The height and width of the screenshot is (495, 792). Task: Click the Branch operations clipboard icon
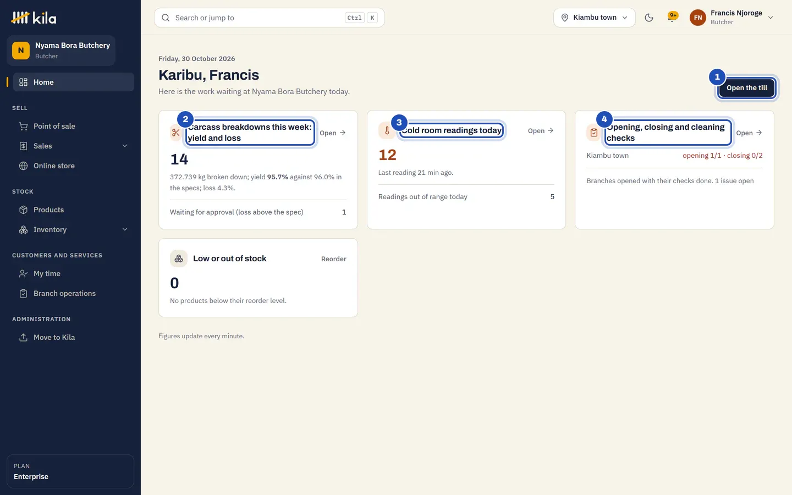click(23, 293)
